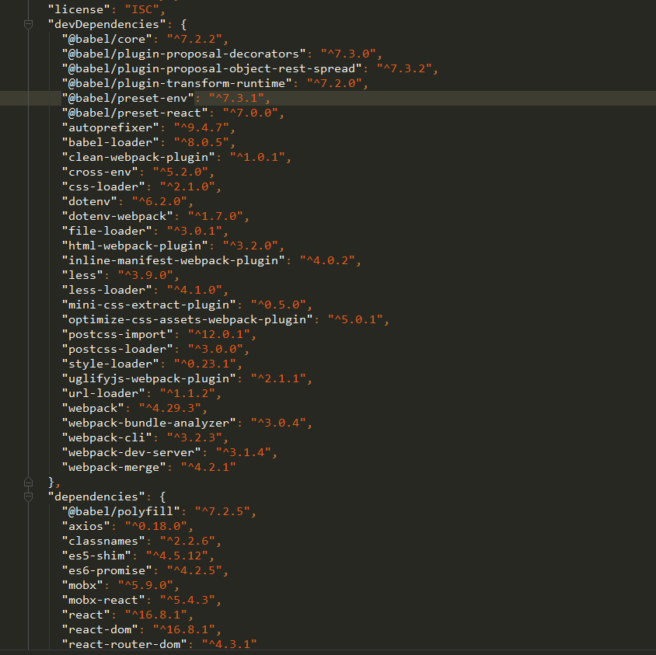Click the "^4.29.3" webpack version value
This screenshot has width=656, height=655.
(170, 408)
